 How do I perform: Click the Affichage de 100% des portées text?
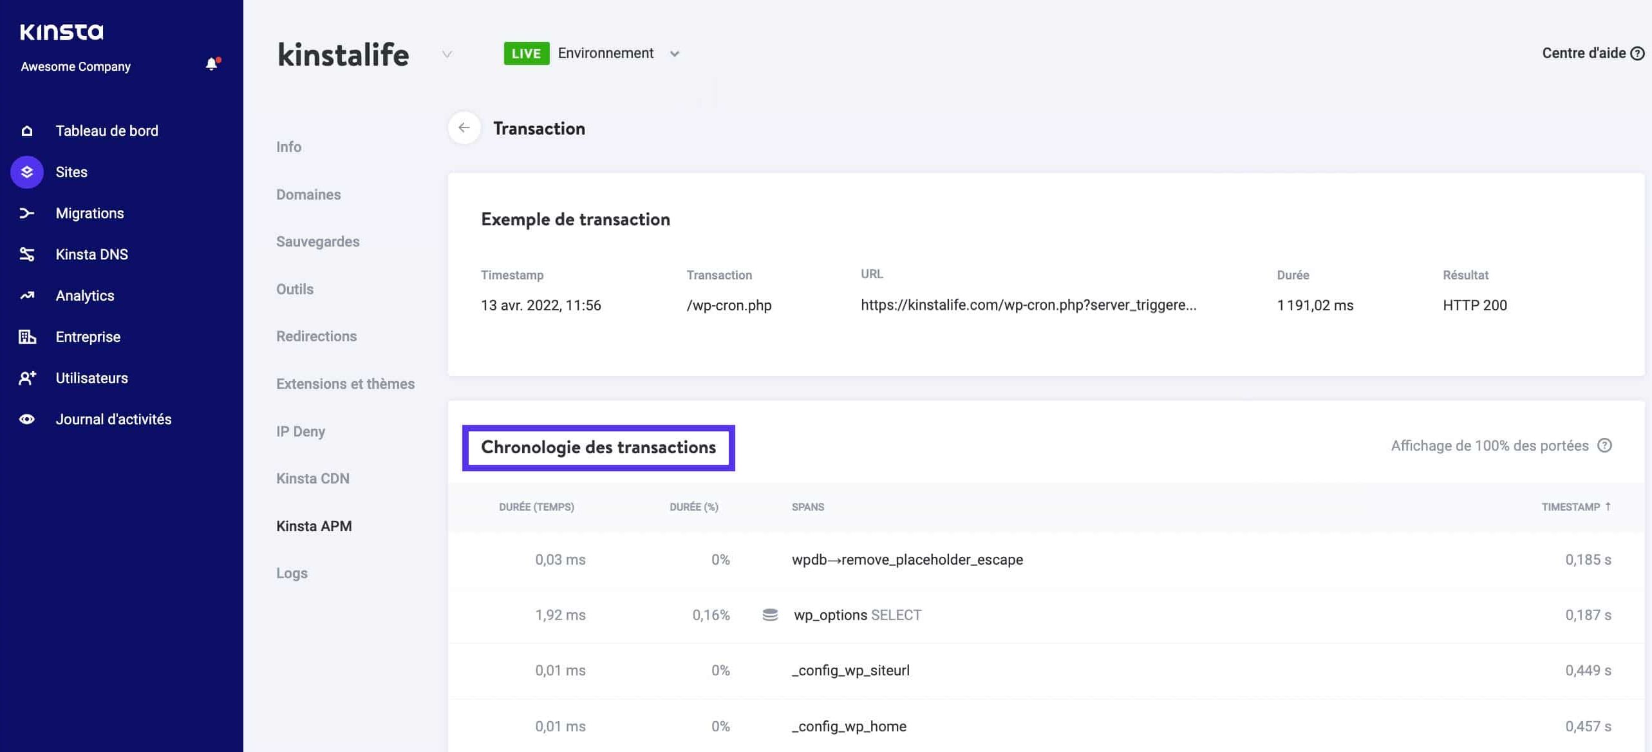(x=1489, y=446)
